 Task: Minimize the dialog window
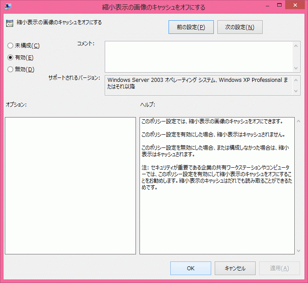point(268,6)
